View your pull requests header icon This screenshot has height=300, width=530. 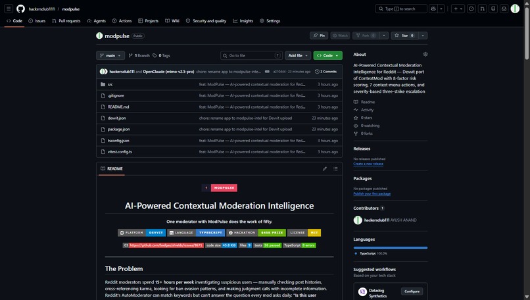(483, 9)
